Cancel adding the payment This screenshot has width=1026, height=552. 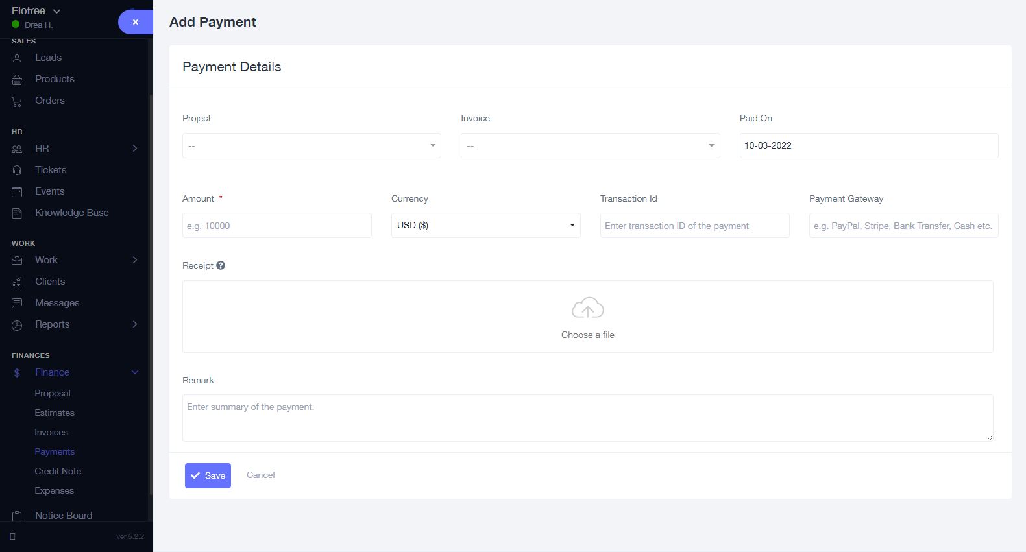261,475
